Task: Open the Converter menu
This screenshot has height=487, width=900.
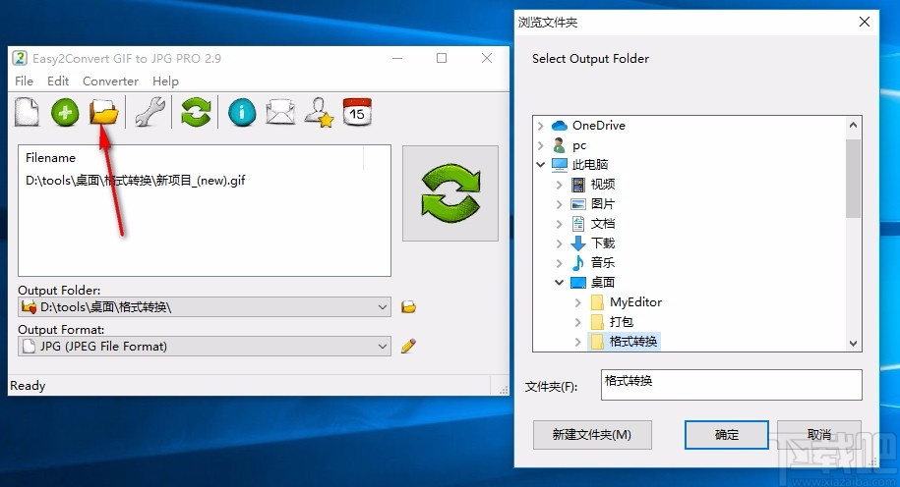Action: pyautogui.click(x=111, y=81)
